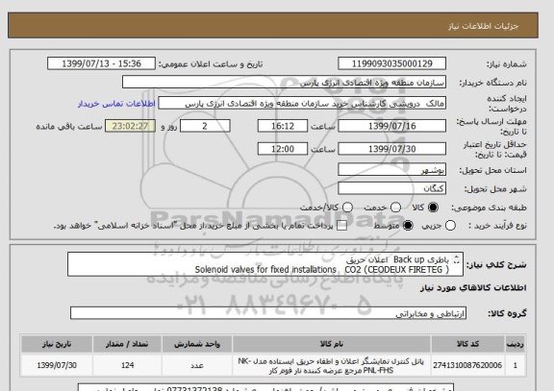Click the description box scroll stepper arrows
This screenshot has width=554, height=391.
coord(456,259)
